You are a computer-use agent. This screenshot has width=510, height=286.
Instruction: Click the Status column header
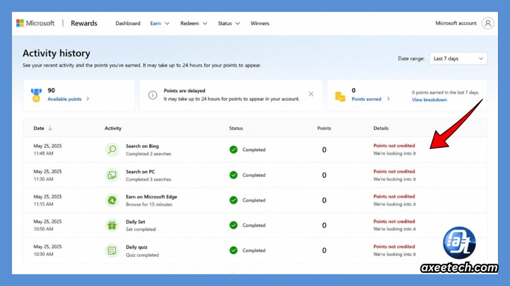236,128
